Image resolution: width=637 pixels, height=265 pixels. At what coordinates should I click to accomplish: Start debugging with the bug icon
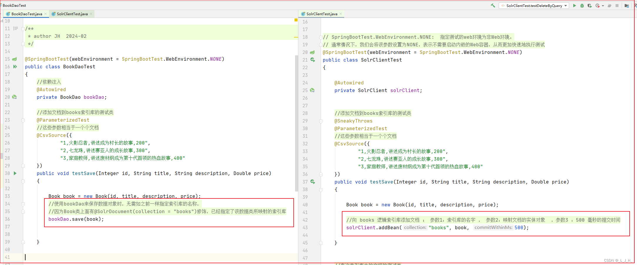tap(582, 6)
